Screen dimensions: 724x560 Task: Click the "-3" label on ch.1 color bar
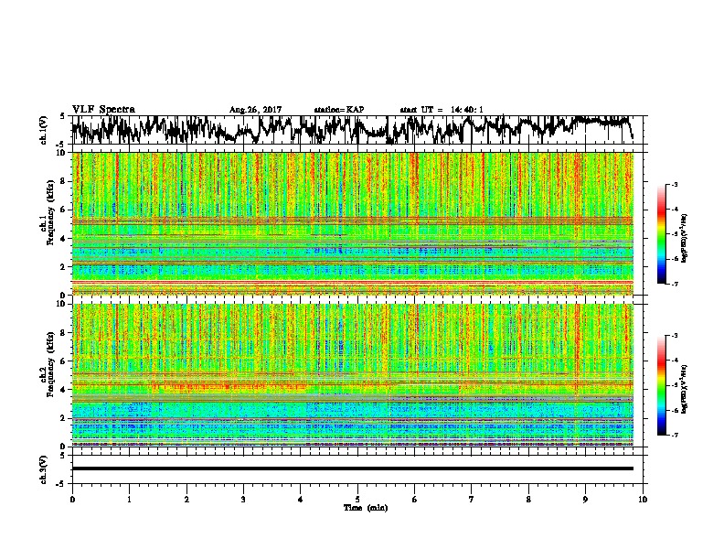point(674,185)
